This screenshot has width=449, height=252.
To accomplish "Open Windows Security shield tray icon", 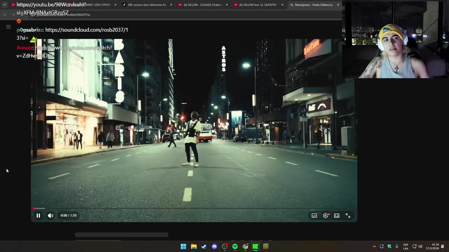I will tap(389, 247).
